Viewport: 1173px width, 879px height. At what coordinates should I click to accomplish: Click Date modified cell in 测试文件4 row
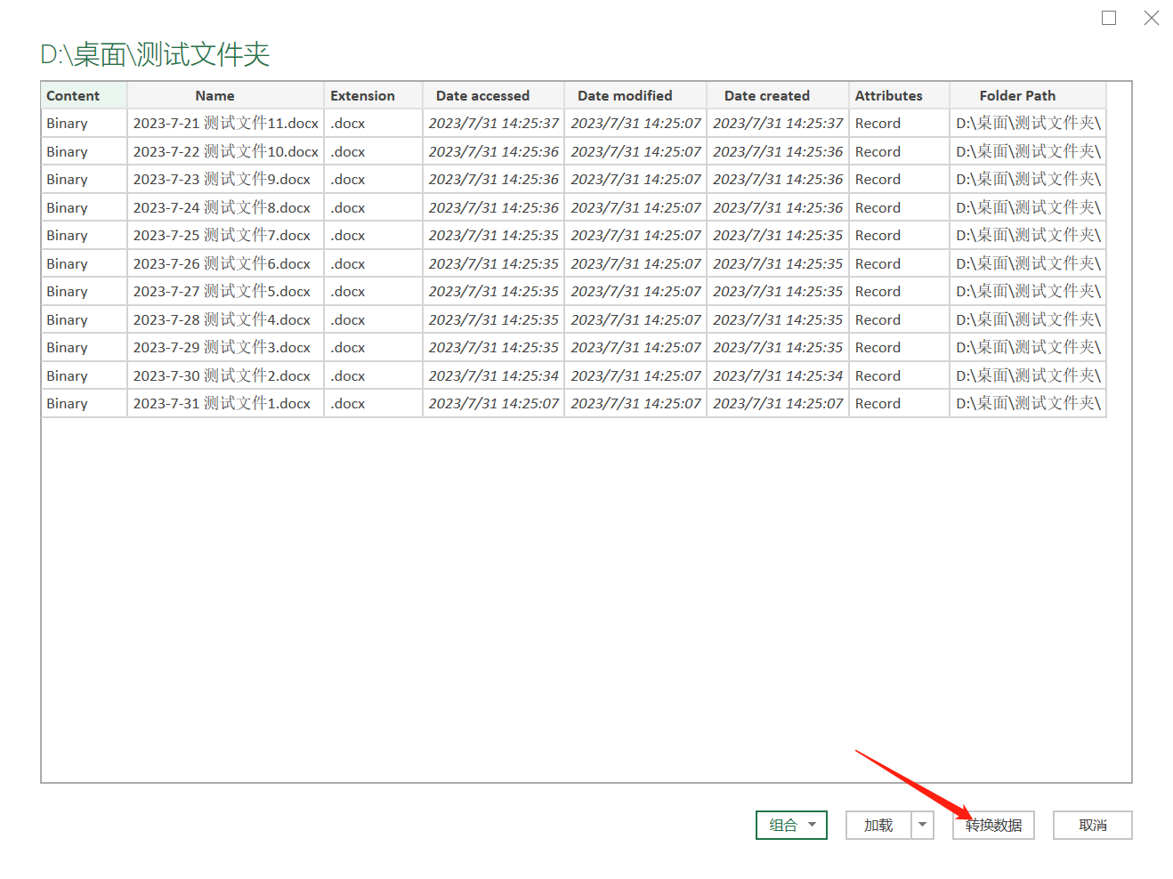coord(635,319)
